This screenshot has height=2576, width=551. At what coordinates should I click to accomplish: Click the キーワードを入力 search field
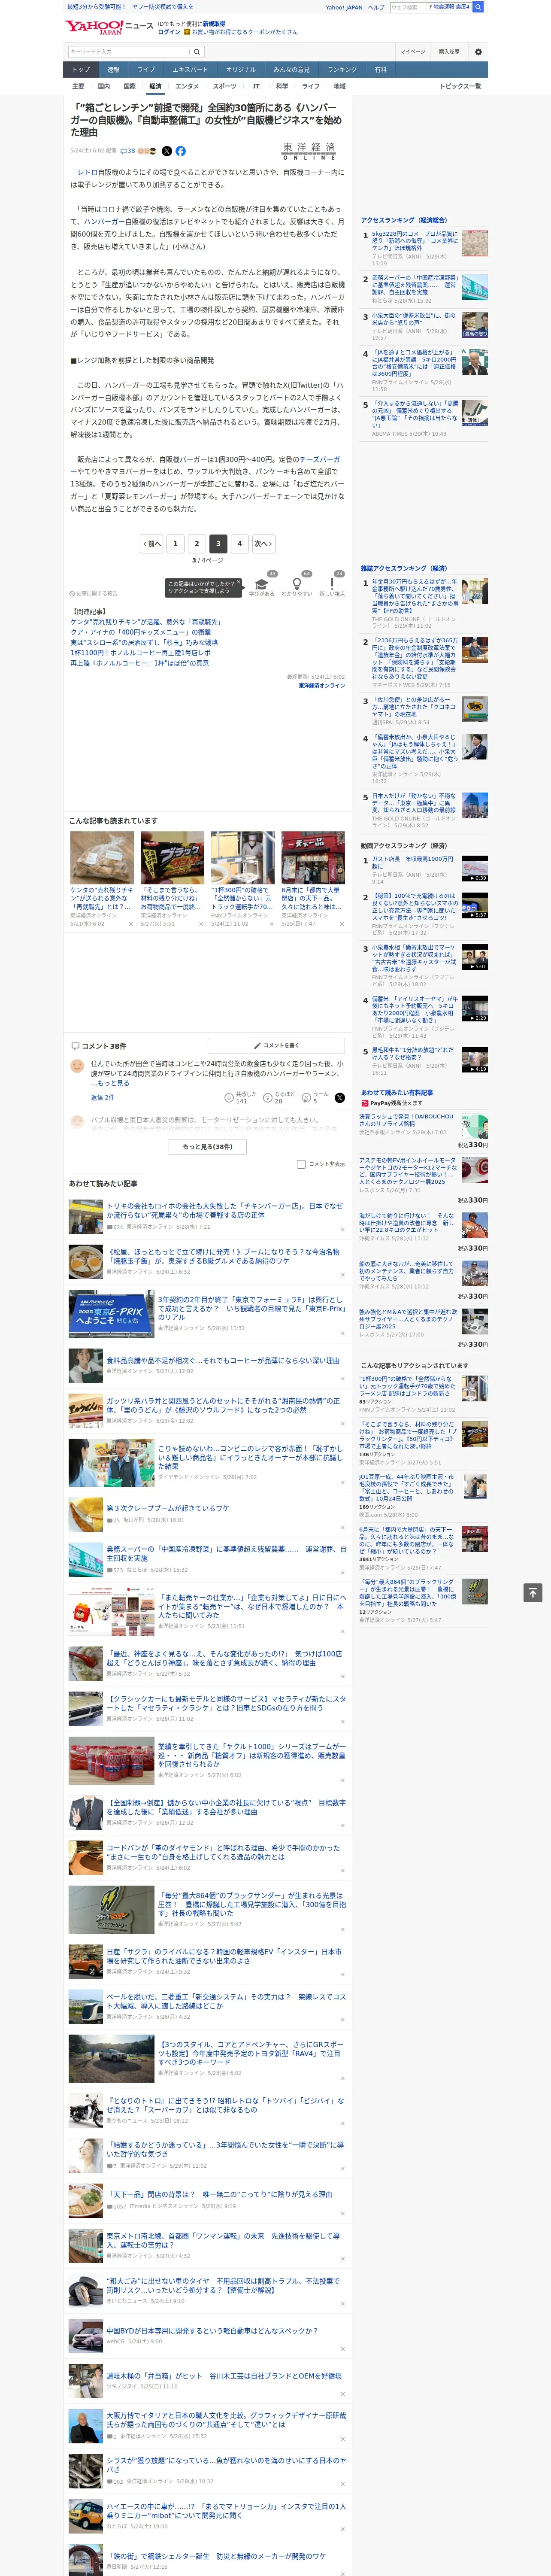129,51
